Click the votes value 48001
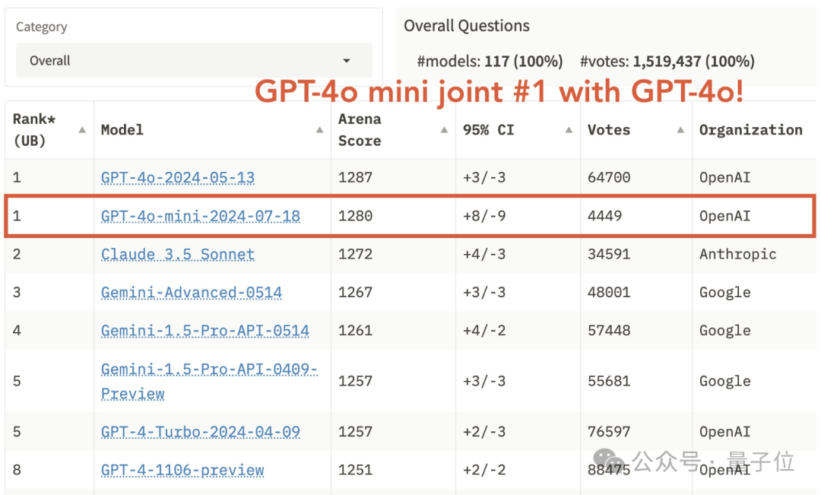 coord(608,292)
